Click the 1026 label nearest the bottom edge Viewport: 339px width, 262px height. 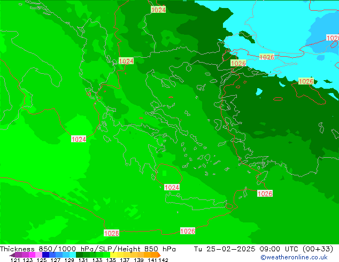111,233
